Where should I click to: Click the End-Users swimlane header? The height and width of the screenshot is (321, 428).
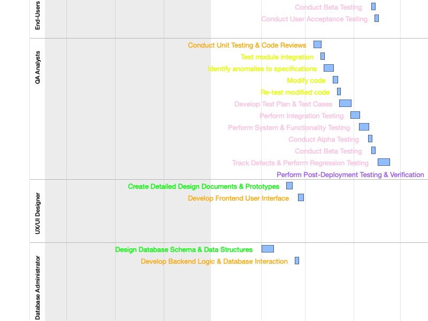(x=37, y=16)
